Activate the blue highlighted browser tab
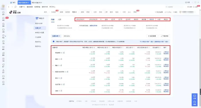201x108 pixels. tap(24, 3)
